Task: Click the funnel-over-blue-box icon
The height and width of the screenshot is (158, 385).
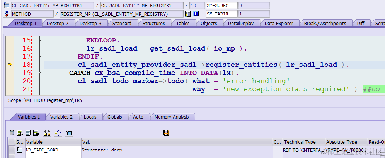Action: pos(69,133)
